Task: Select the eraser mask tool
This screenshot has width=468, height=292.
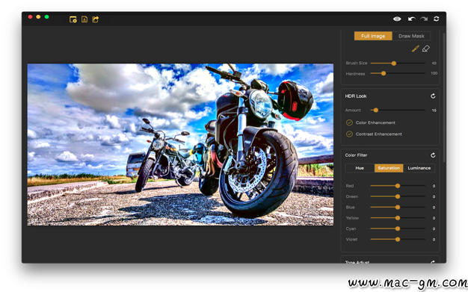Action: (426, 49)
